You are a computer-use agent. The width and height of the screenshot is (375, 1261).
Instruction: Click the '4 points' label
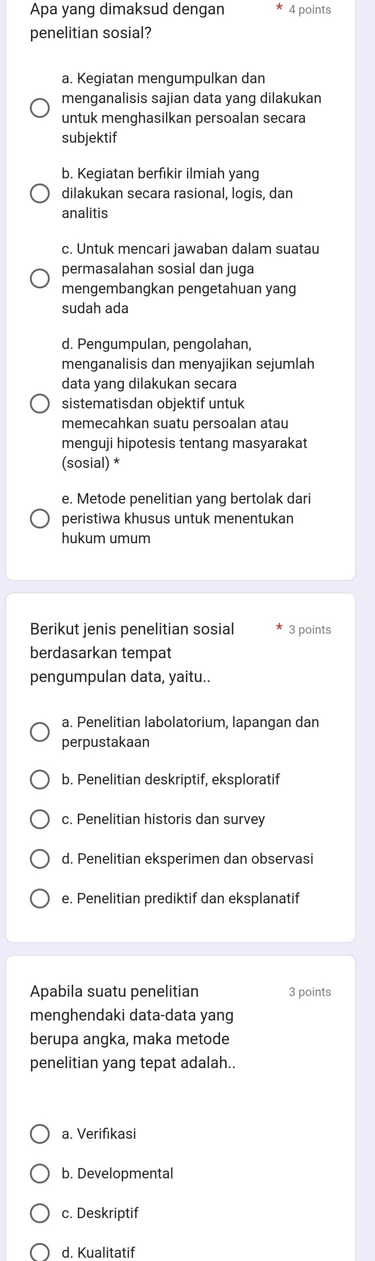coord(309,10)
